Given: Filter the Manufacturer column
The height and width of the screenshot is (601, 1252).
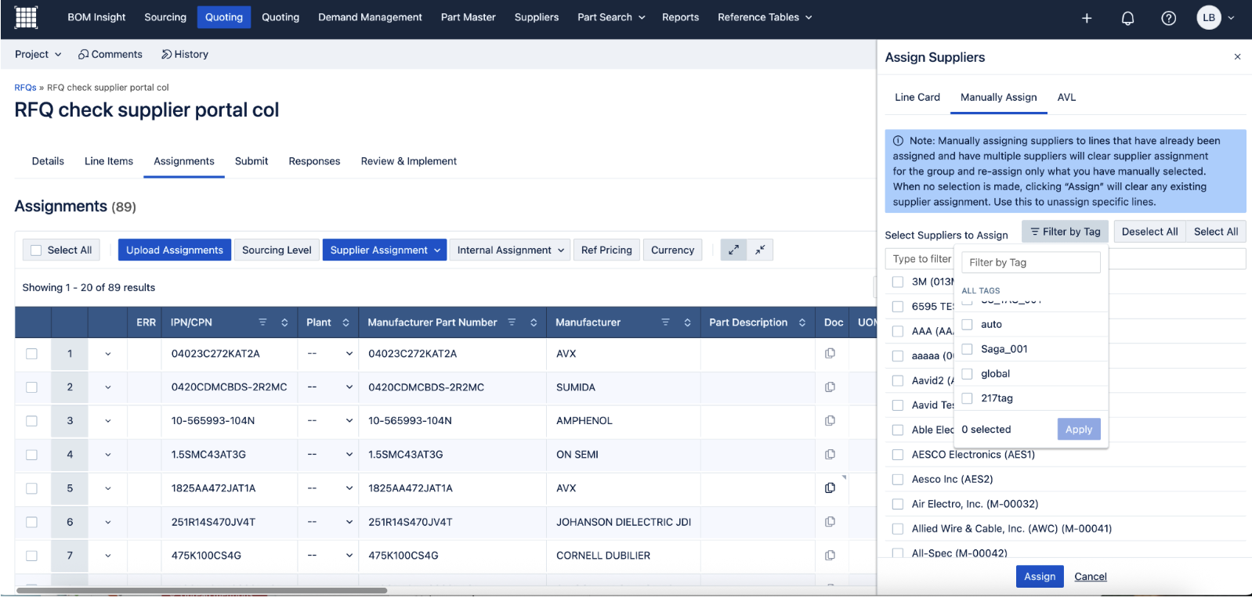Looking at the screenshot, I should [665, 322].
